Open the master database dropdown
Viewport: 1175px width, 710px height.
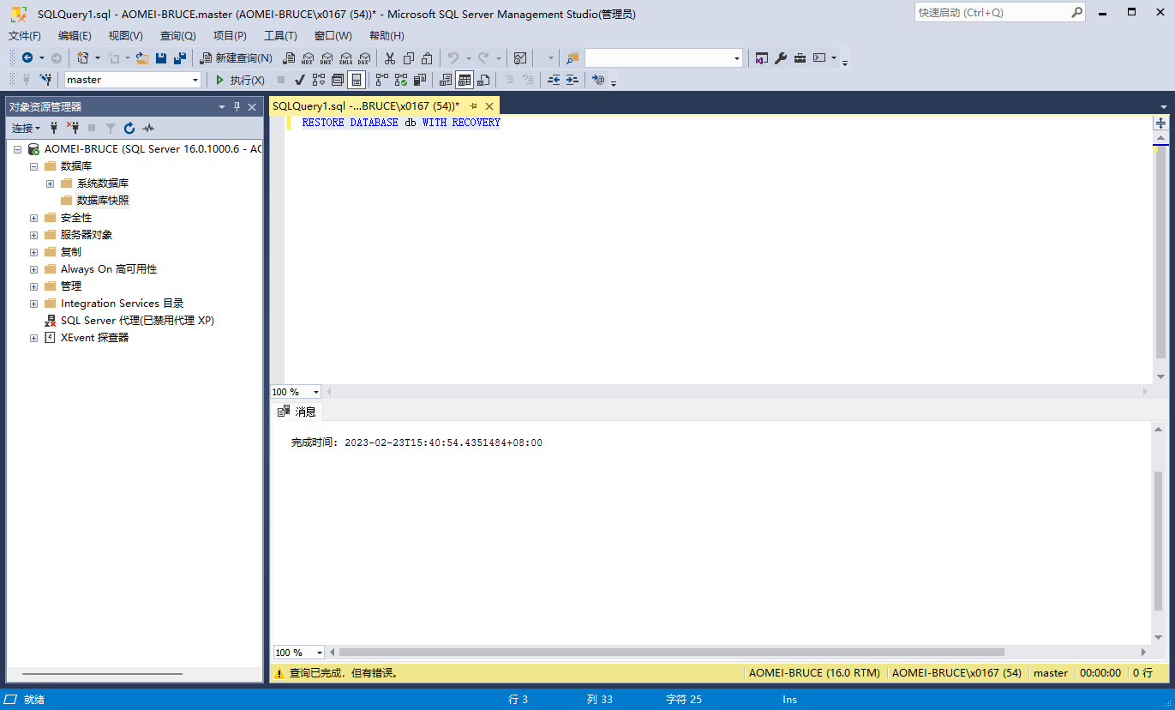(195, 80)
